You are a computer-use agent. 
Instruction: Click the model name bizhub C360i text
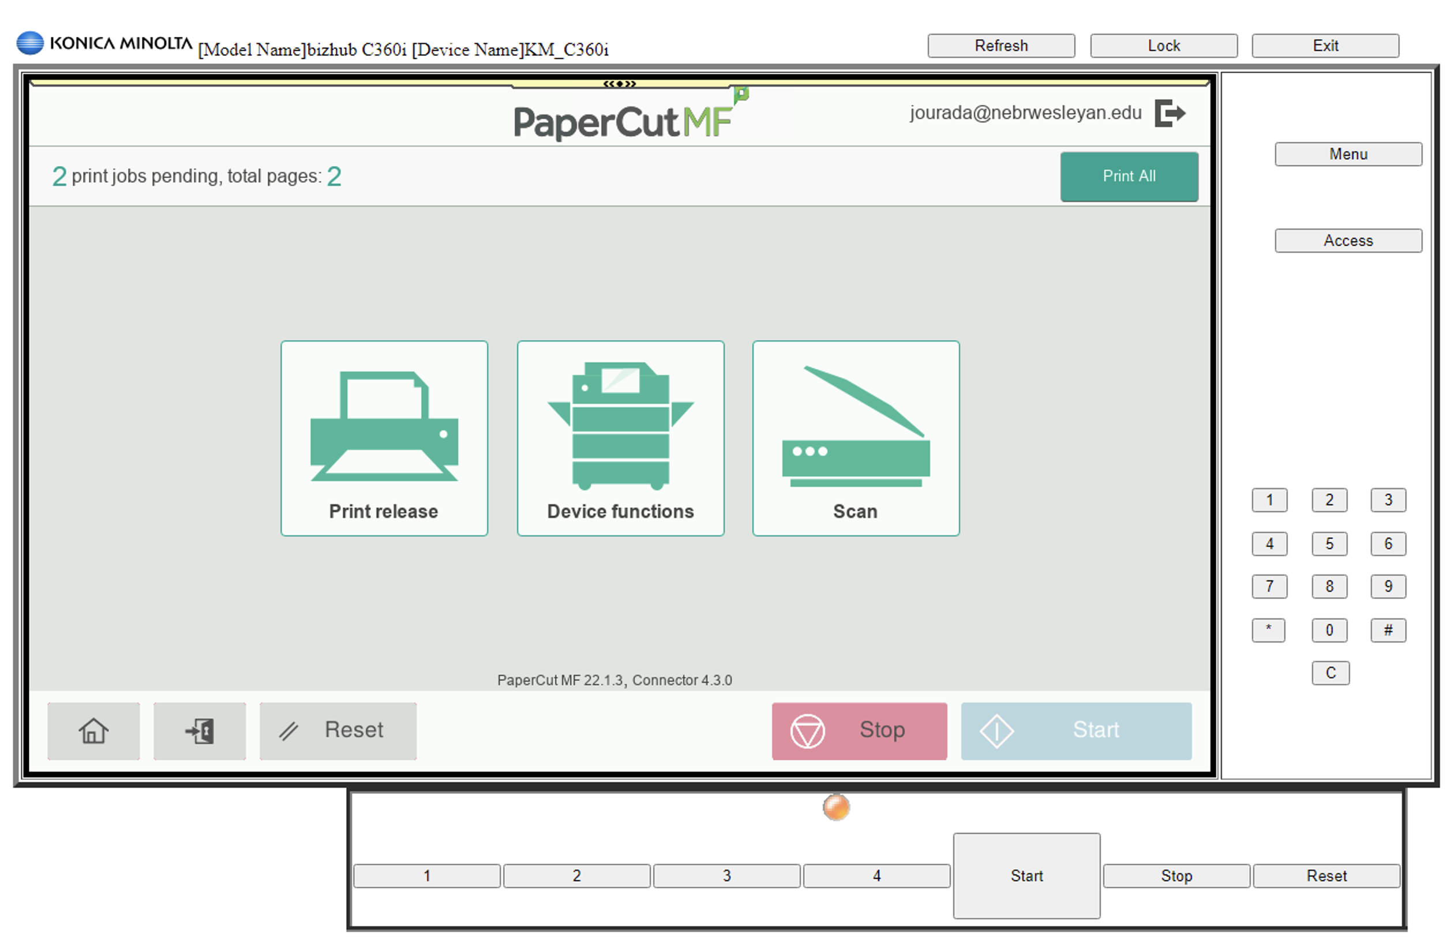[302, 50]
